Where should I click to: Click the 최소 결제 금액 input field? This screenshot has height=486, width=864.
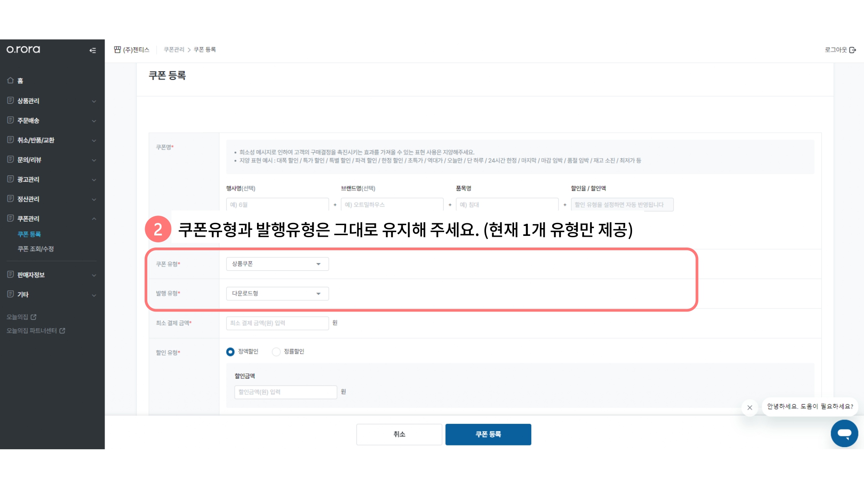click(277, 323)
